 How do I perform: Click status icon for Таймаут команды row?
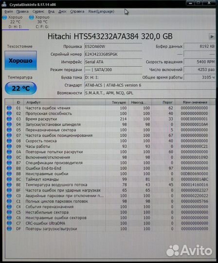coord(9,179)
